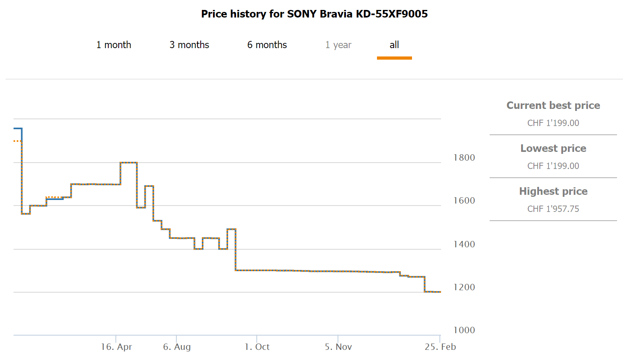Click the 1. Oct date marker
Image resolution: width=623 pixels, height=363 pixels.
tap(257, 347)
